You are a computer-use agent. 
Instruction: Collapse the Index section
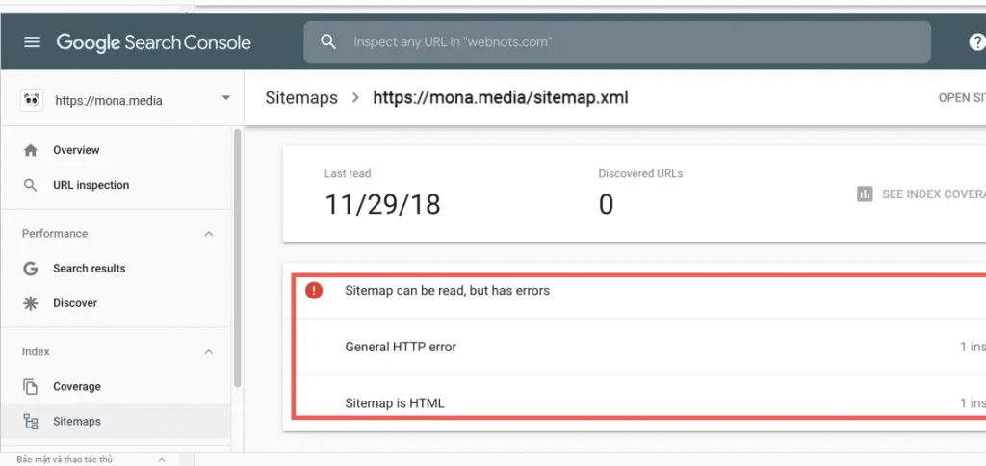tap(209, 352)
